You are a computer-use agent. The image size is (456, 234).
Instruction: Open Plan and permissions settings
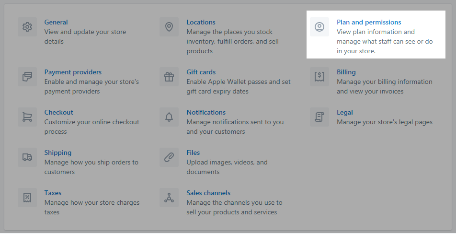coord(369,22)
